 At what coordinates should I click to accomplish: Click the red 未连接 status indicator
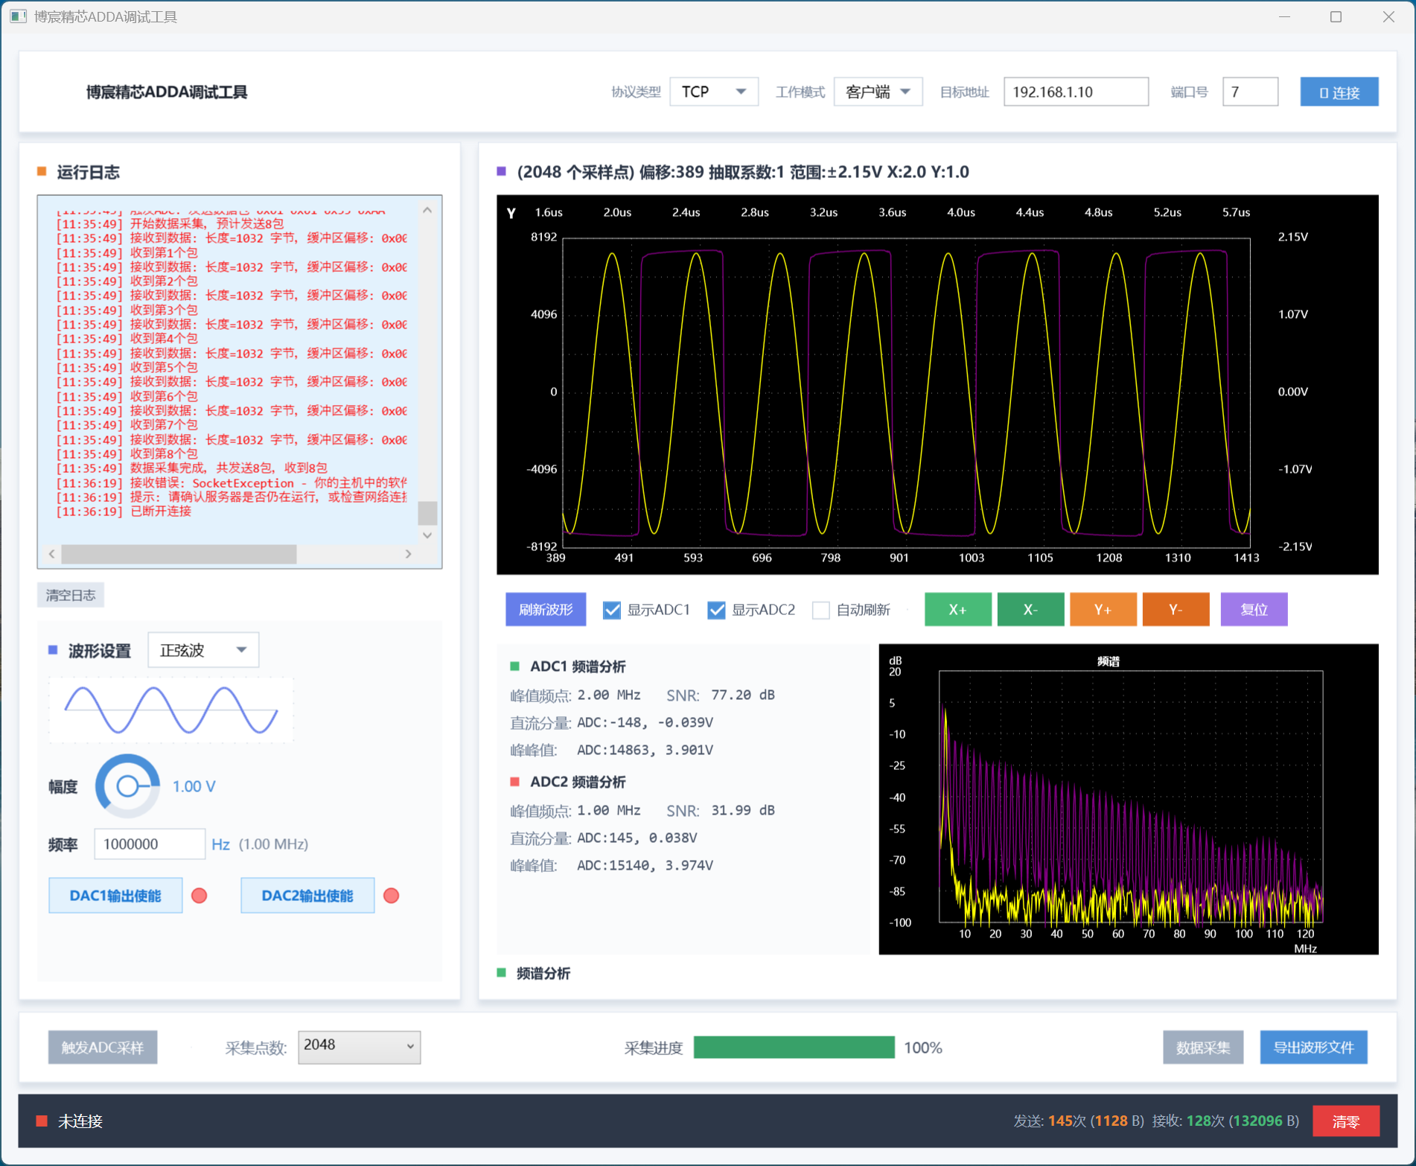coord(42,1121)
